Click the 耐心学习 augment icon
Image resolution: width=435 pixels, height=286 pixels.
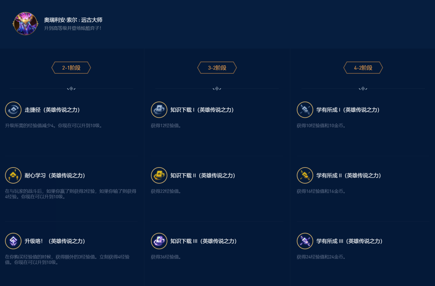[x=13, y=175]
